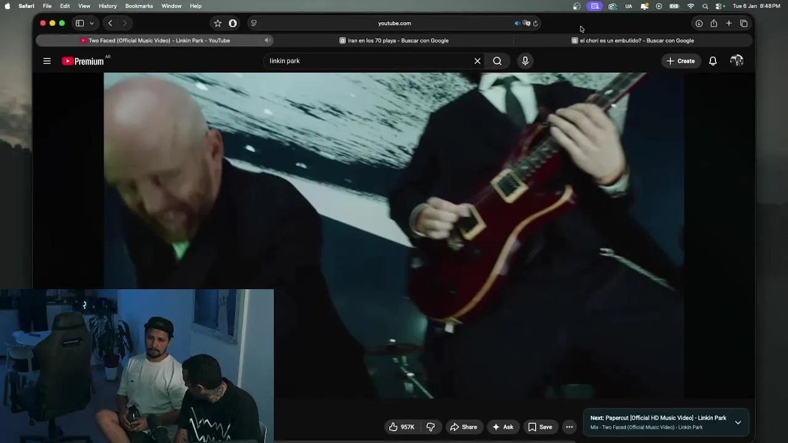Open the Help menu

point(196,6)
